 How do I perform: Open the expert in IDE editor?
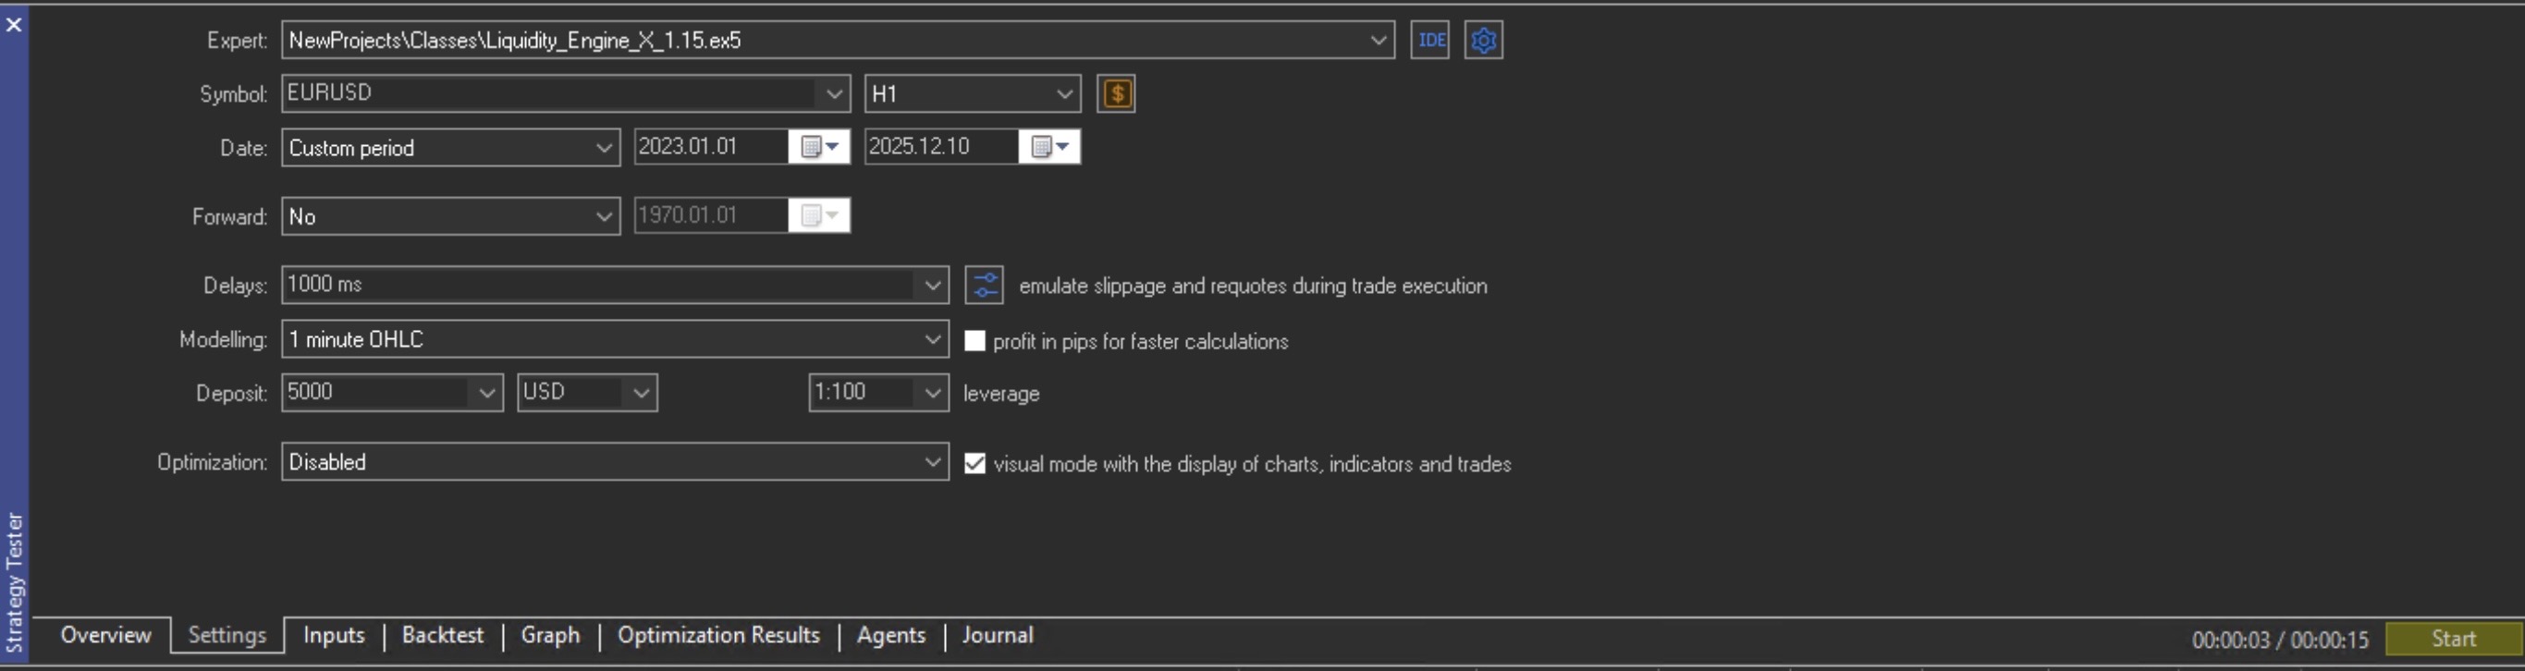tap(1429, 40)
